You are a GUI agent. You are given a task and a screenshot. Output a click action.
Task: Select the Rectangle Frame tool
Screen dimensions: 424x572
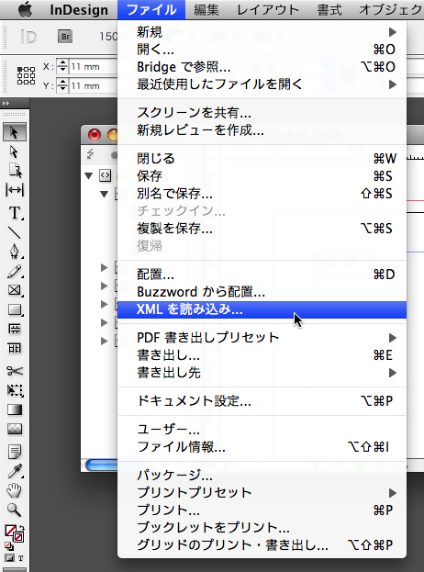(x=15, y=290)
